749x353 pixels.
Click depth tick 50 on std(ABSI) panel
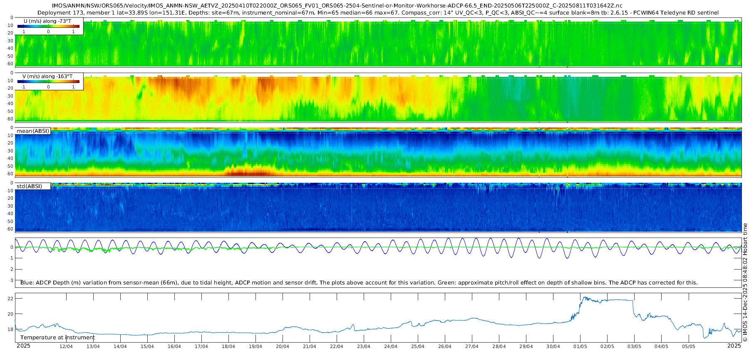10,221
